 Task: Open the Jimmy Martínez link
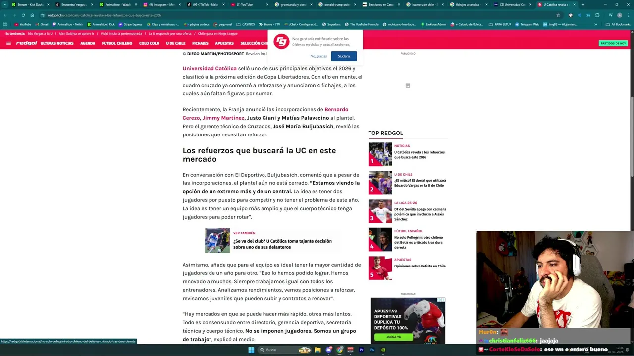[223, 118]
